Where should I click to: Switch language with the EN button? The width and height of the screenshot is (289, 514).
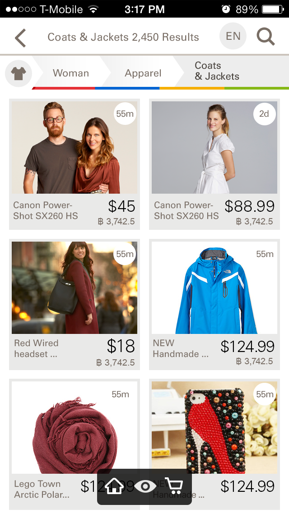pos(233,36)
